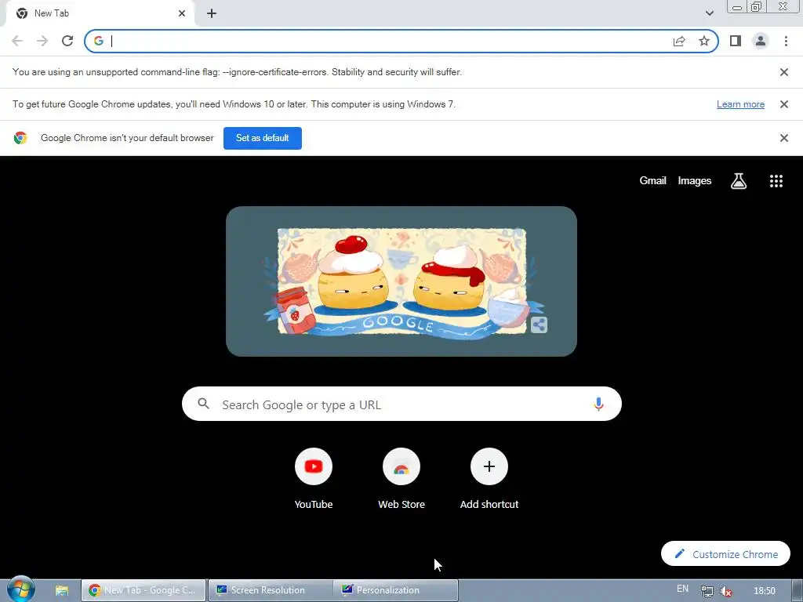Select the Chrome New Tab taskbar button
803x602 pixels.
coord(144,590)
